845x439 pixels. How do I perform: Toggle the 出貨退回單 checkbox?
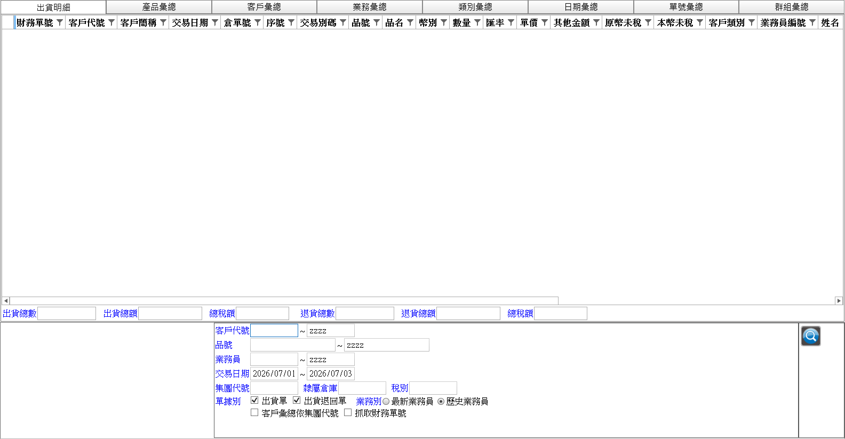297,400
